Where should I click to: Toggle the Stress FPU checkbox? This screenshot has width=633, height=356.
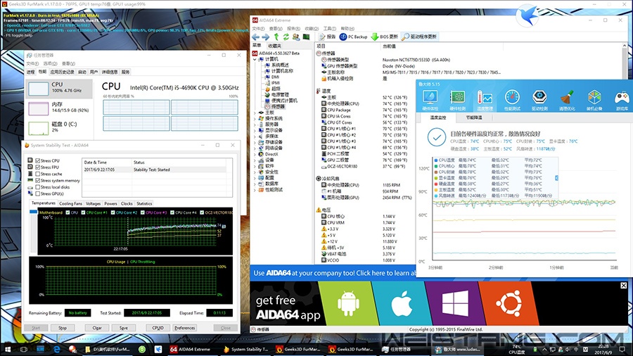coord(37,167)
